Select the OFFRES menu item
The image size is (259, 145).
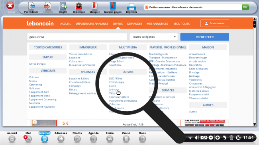[x=118, y=24]
